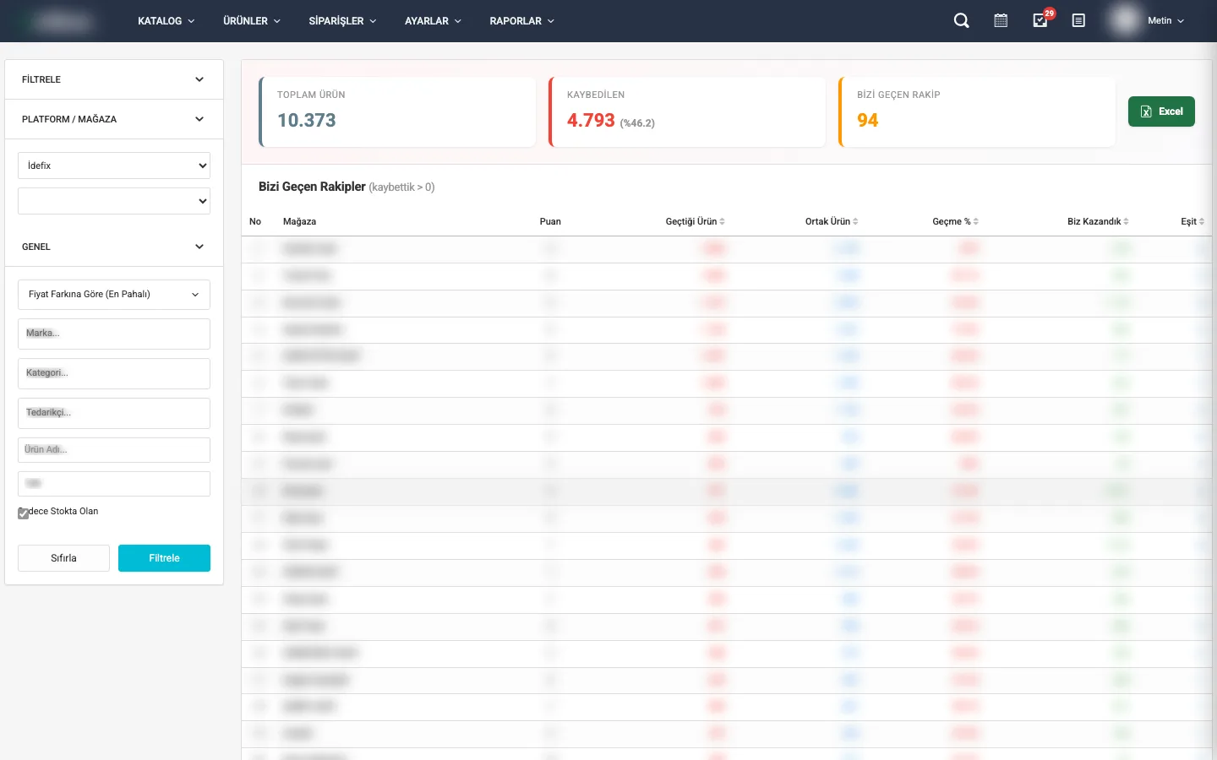
Task: Sort by Biz Kazandık column arrows
Action: point(1126,222)
